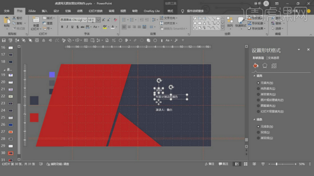Click the decrease font size icon

(x=109, y=20)
